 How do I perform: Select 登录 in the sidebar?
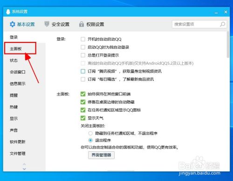point(14,37)
